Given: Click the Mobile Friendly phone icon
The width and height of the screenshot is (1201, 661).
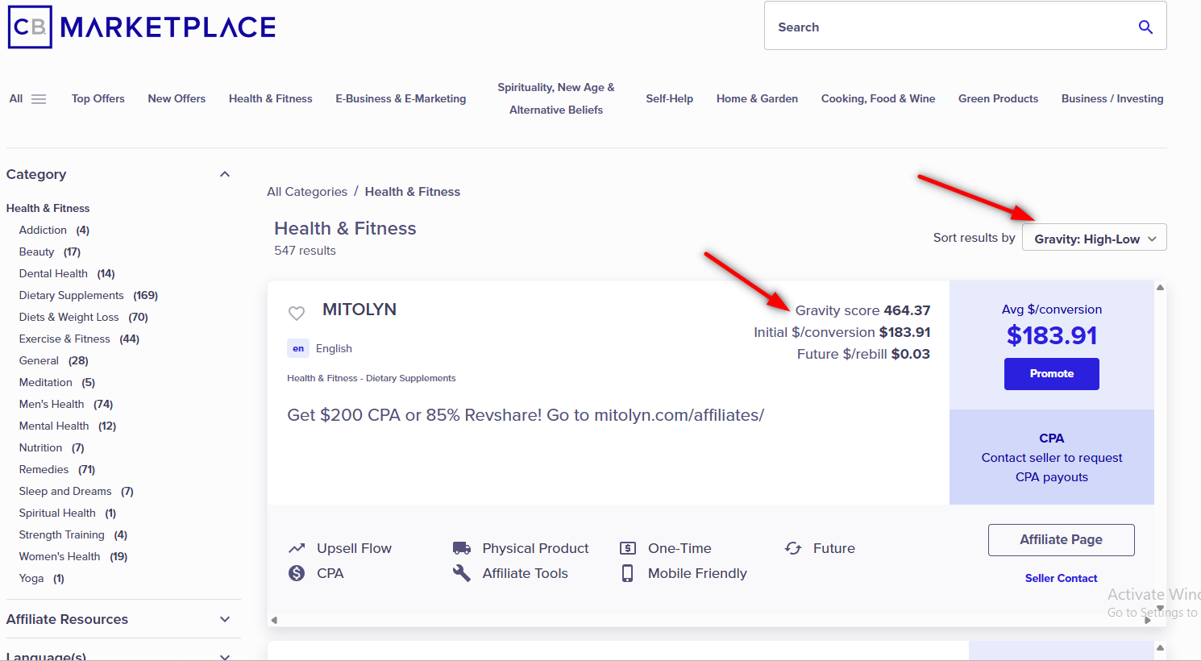Looking at the screenshot, I should (x=627, y=573).
